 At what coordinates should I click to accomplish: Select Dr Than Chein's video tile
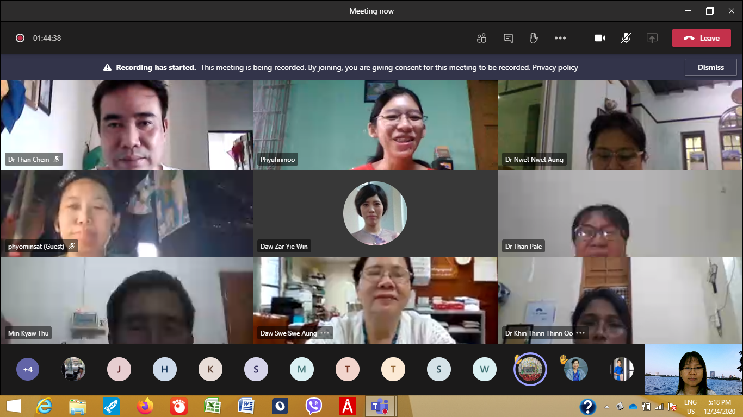click(126, 125)
